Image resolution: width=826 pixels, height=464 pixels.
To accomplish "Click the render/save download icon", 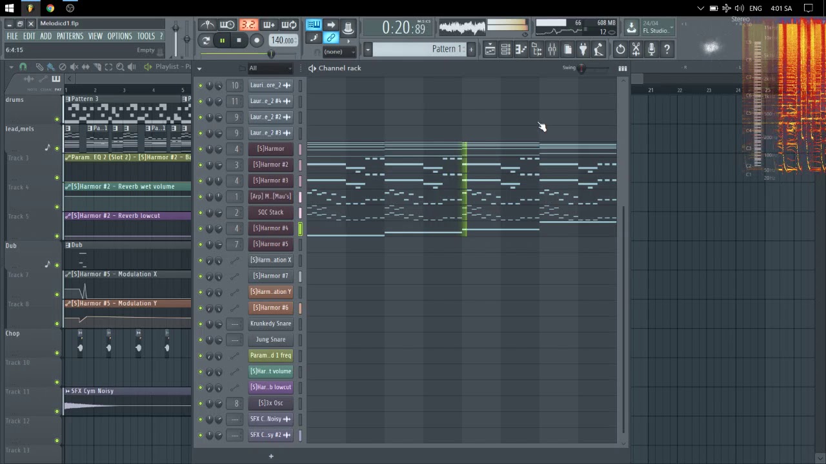I will 631,28.
